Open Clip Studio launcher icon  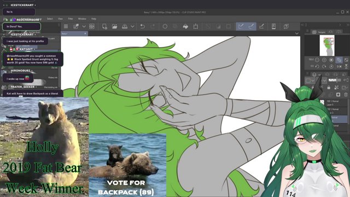76,27
